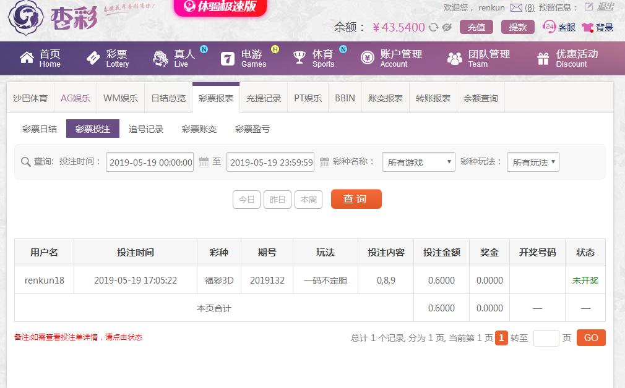The width and height of the screenshot is (625, 388).
Task: Open the mail envelope inbox icon
Action: tap(517, 7)
